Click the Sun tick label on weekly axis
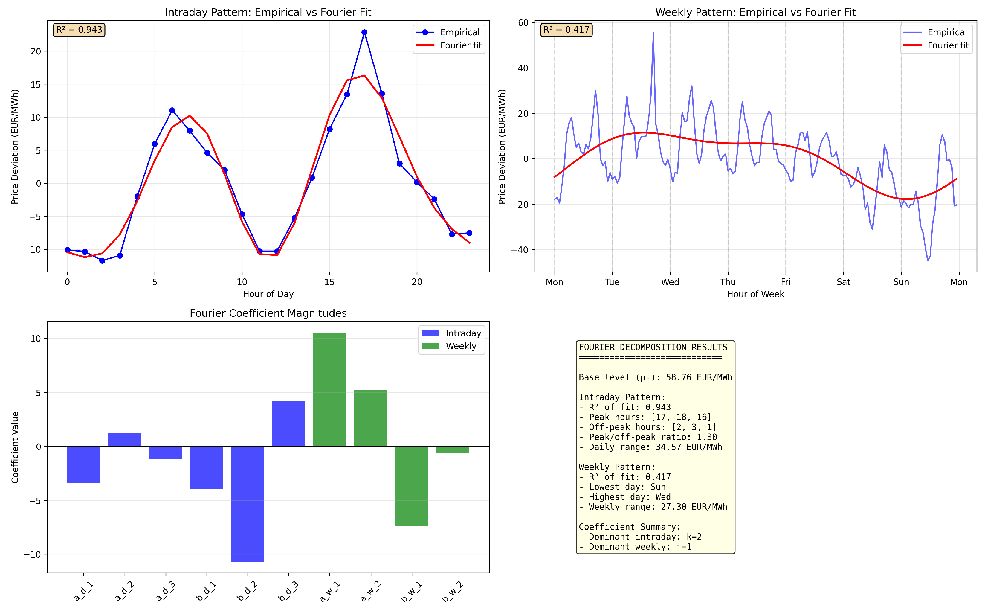This screenshot has height=608, width=985. 901,282
